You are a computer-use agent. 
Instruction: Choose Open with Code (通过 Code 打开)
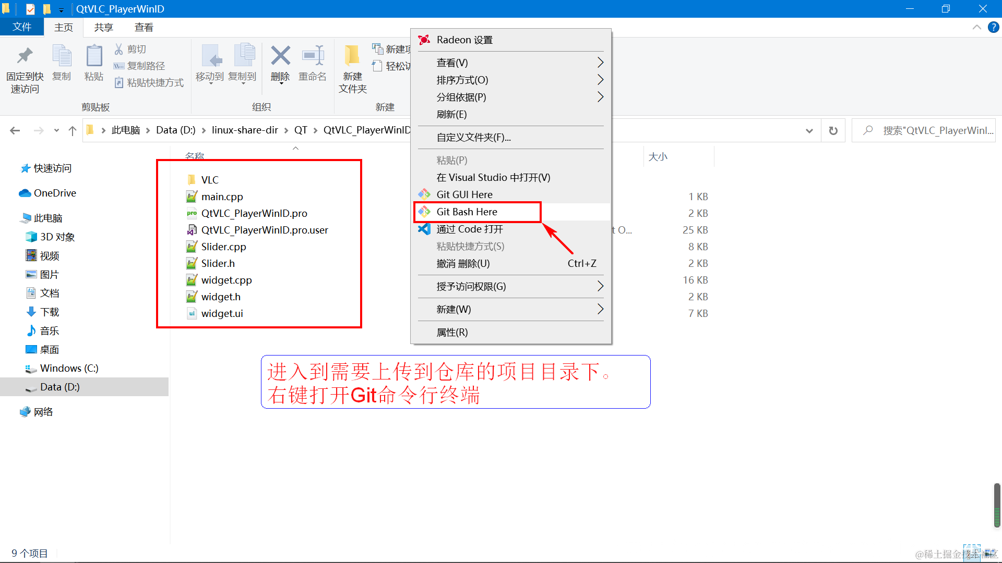pyautogui.click(x=470, y=229)
